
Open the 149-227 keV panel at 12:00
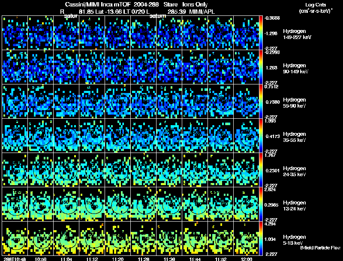pos(246,33)
